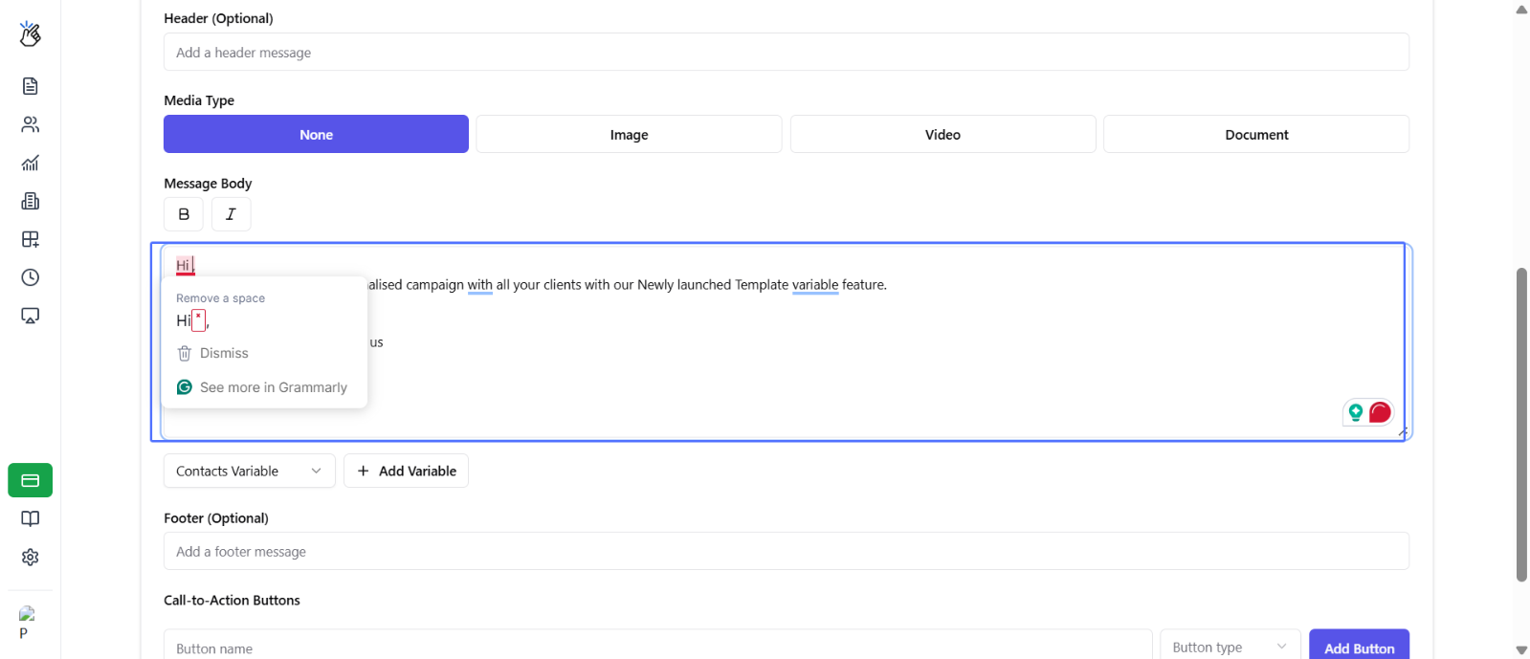Click the scrollbar down arrow

pos(1521,649)
